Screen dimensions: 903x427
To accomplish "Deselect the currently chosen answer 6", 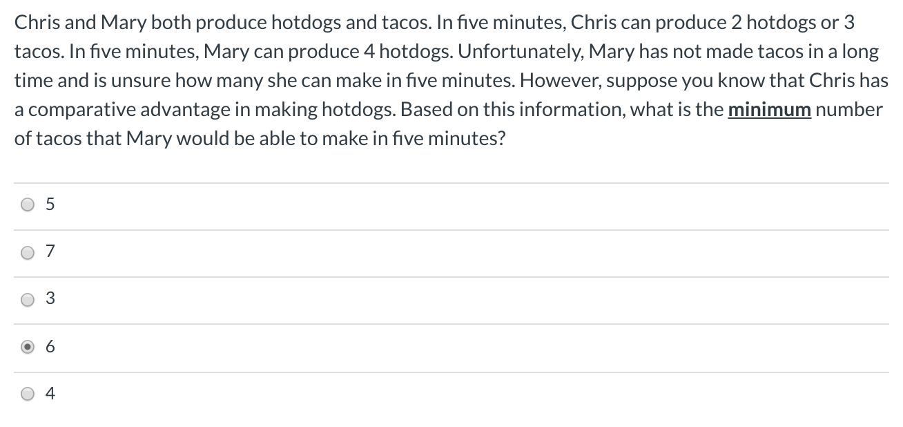I will pyautogui.click(x=28, y=346).
